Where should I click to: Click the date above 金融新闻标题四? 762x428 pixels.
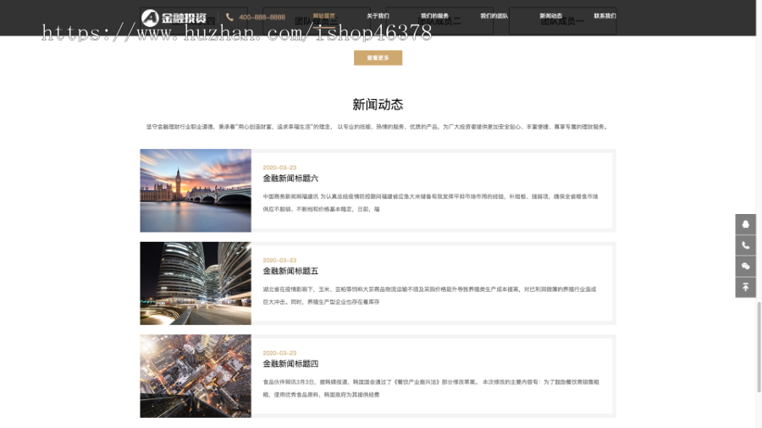click(279, 353)
